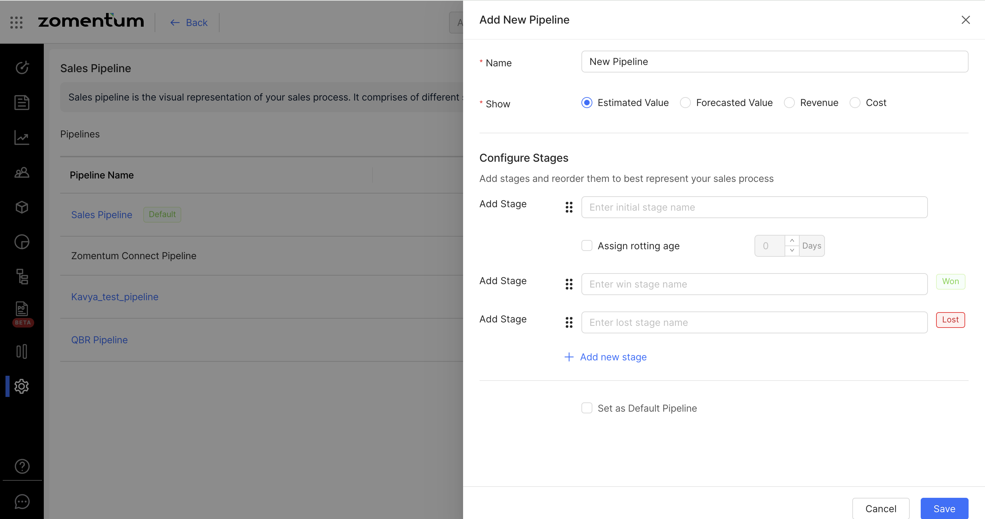Open the chat bubble sidebar icon
The width and height of the screenshot is (985, 519).
[x=22, y=502]
